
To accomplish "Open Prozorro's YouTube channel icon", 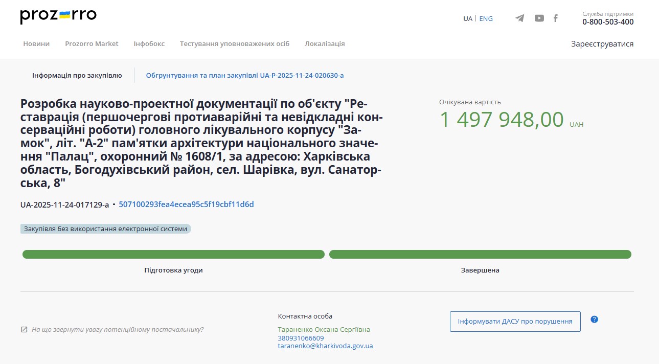I will pos(539,18).
